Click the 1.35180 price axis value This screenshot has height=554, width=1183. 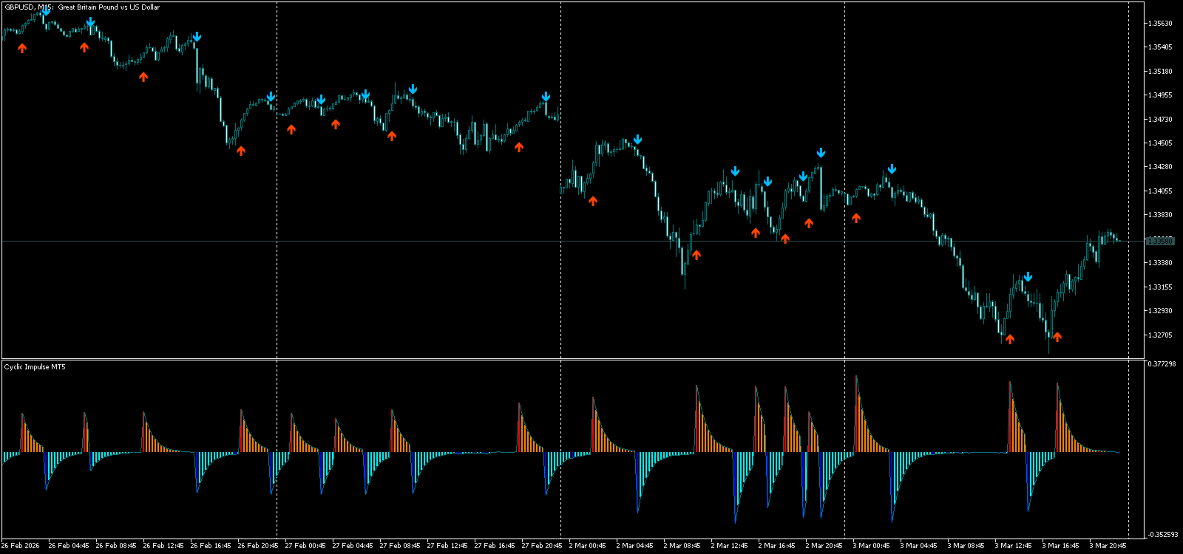pyautogui.click(x=1159, y=72)
